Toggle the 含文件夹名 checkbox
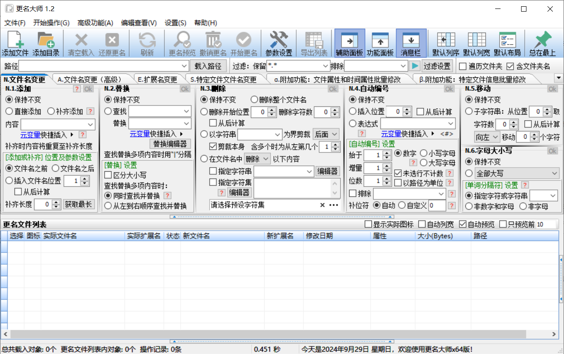 [510, 67]
